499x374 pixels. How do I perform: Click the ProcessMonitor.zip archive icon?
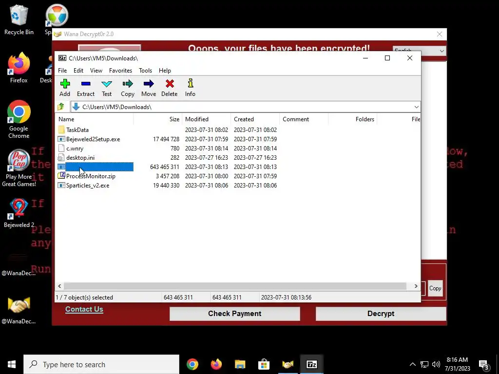pos(61,176)
